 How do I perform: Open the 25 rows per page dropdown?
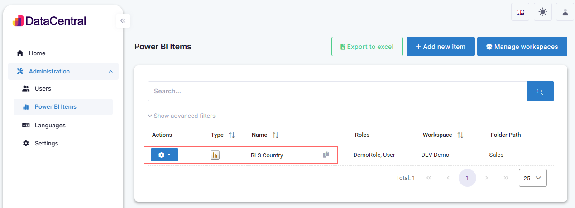[x=532, y=178]
